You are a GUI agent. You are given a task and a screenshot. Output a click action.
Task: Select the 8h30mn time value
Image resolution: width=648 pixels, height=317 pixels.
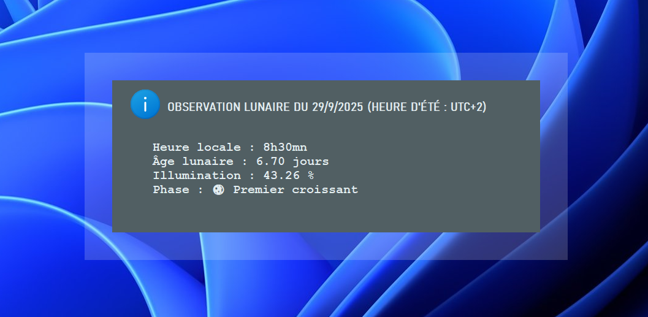coord(285,147)
